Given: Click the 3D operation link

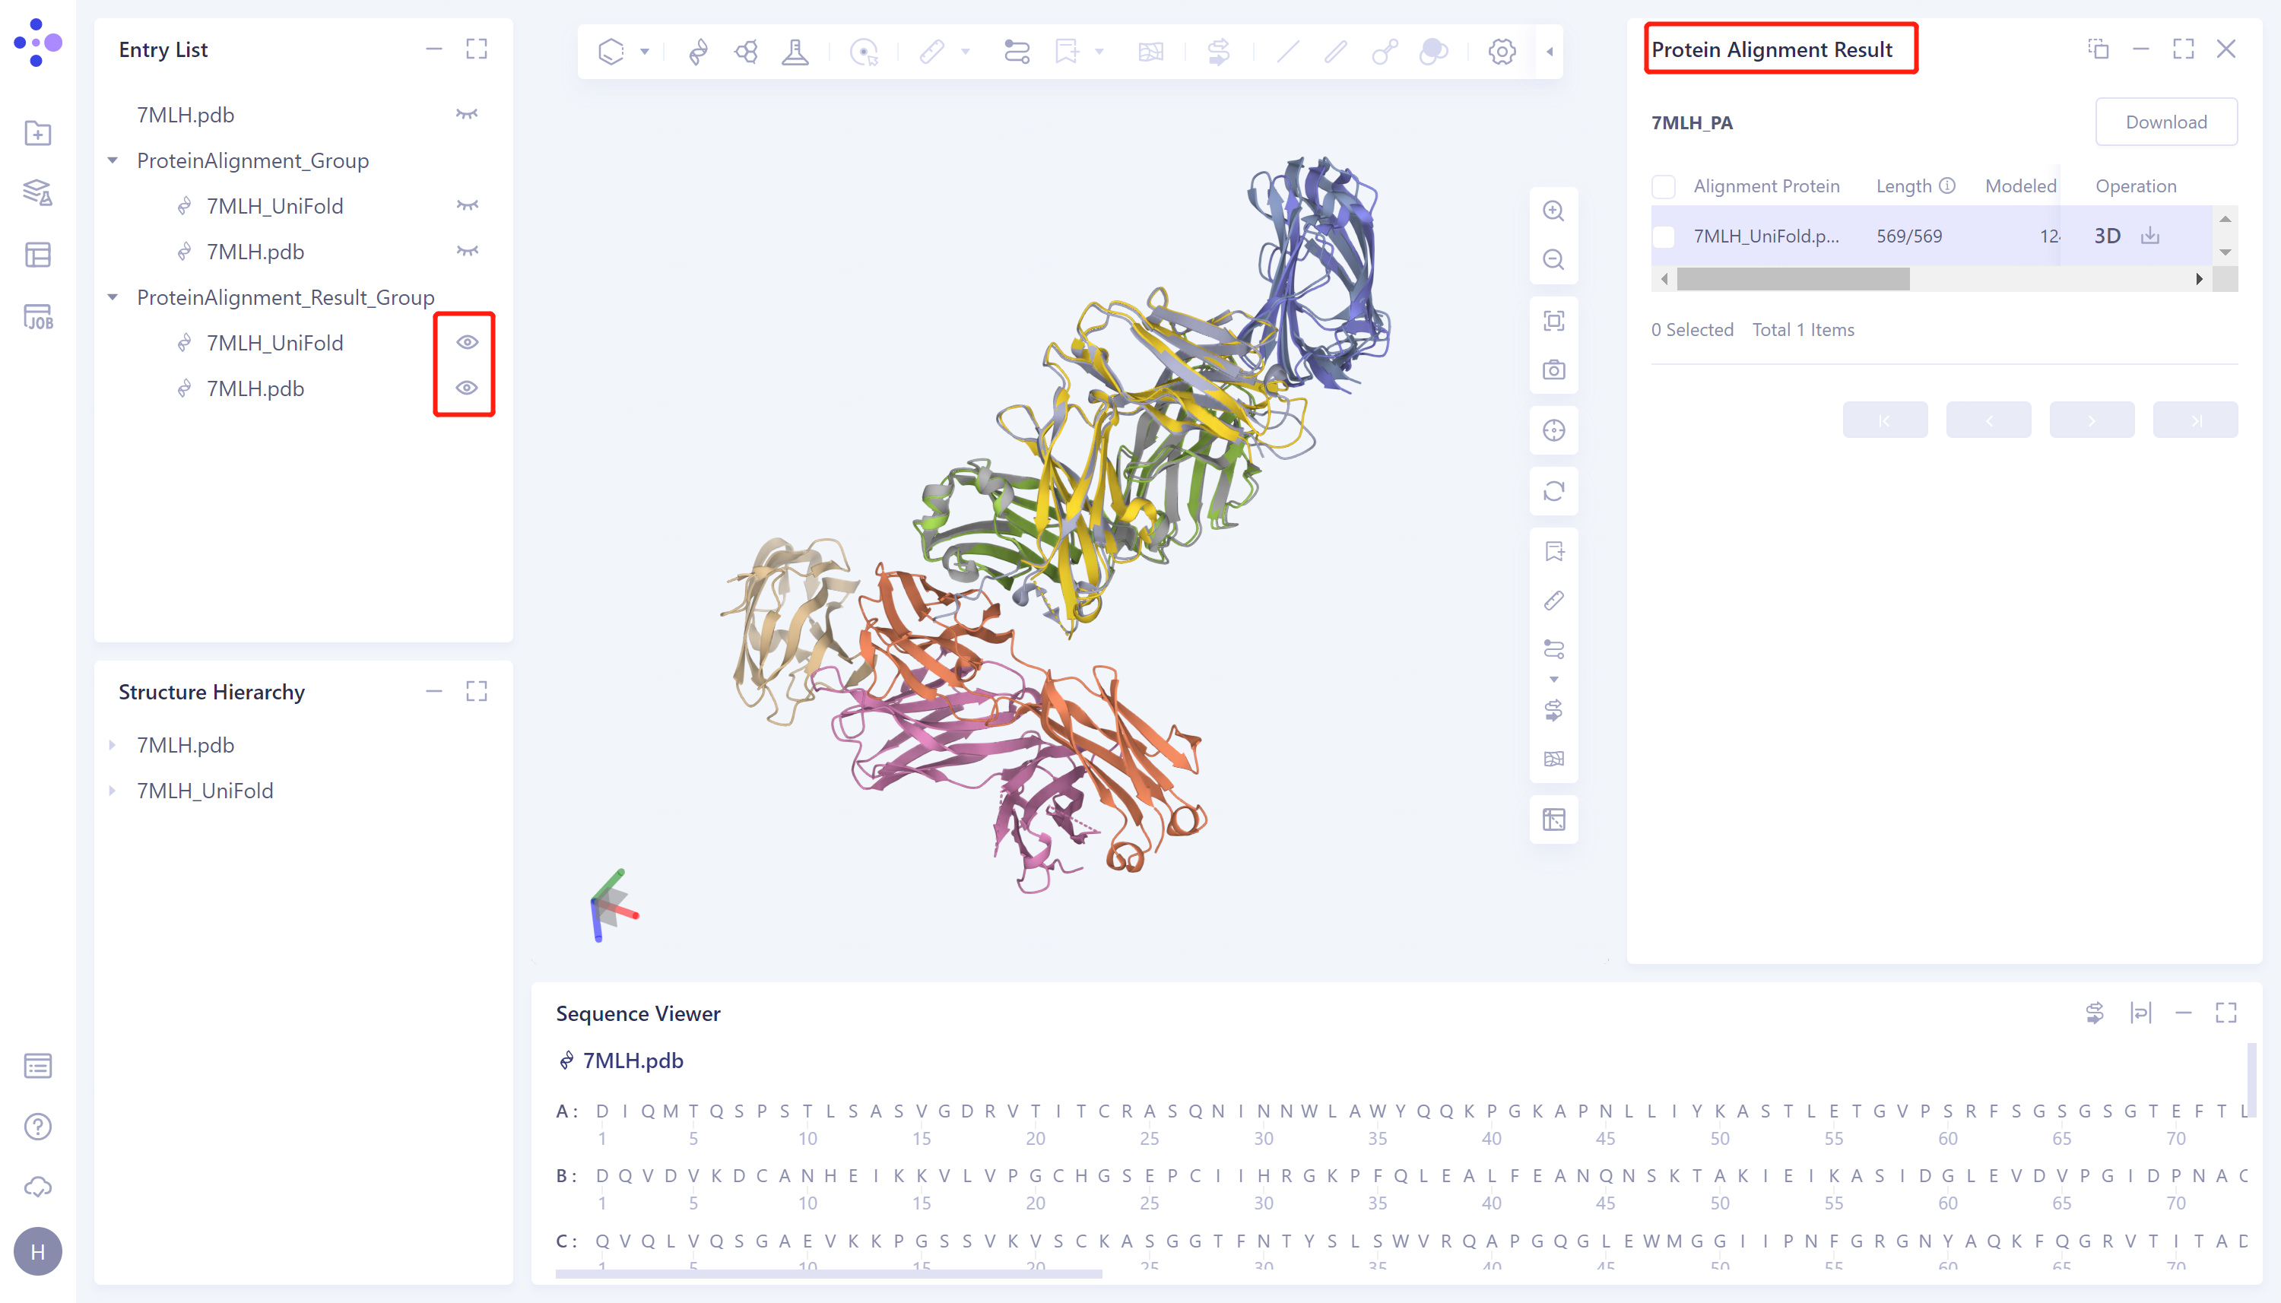Looking at the screenshot, I should pyautogui.click(x=2108, y=236).
